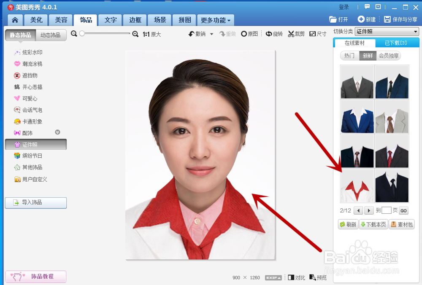This screenshot has height=285, width=422.
Task: Switch to the 边框 tab
Action: [135, 20]
